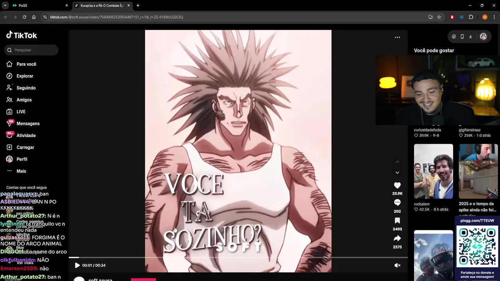Viewport: 500px width, 281px height.
Task: Click the curiosidadefoda username
Action: pos(427,130)
